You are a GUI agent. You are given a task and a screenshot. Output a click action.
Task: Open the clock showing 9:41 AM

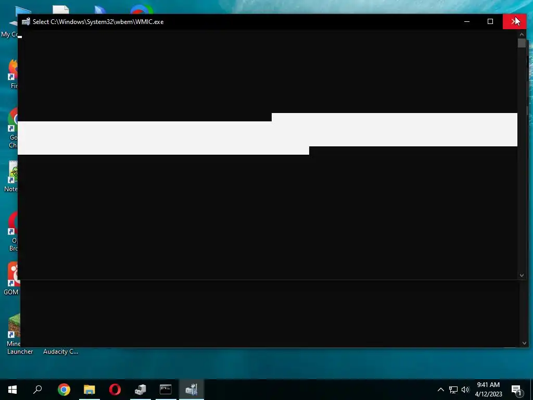[x=488, y=390]
